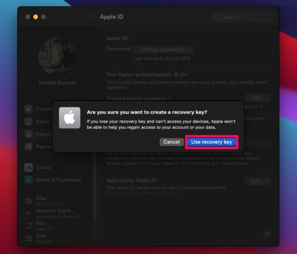Cancel the recovery key dialog
This screenshot has width=297, height=254.
(x=171, y=142)
